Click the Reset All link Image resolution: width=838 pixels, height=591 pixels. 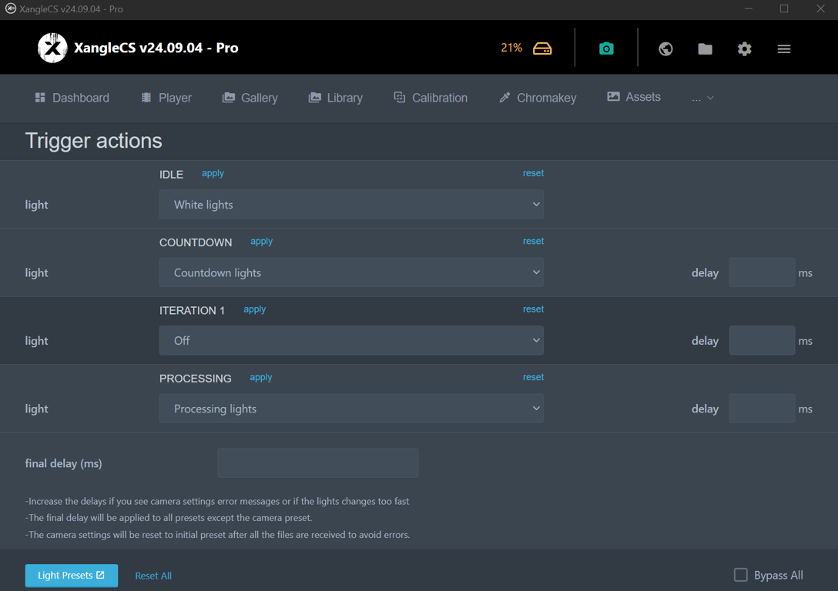click(x=153, y=576)
